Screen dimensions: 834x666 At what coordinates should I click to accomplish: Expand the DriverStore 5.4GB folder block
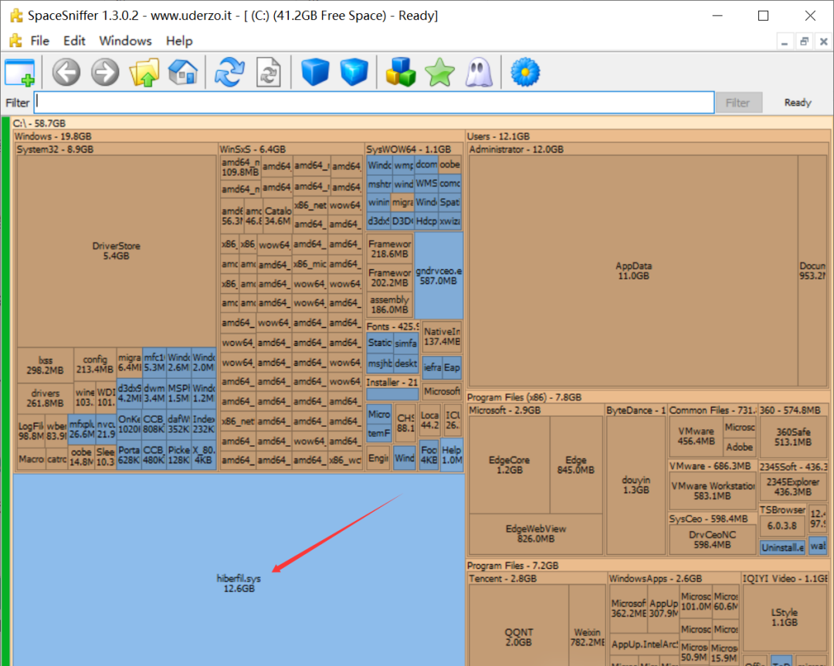116,251
